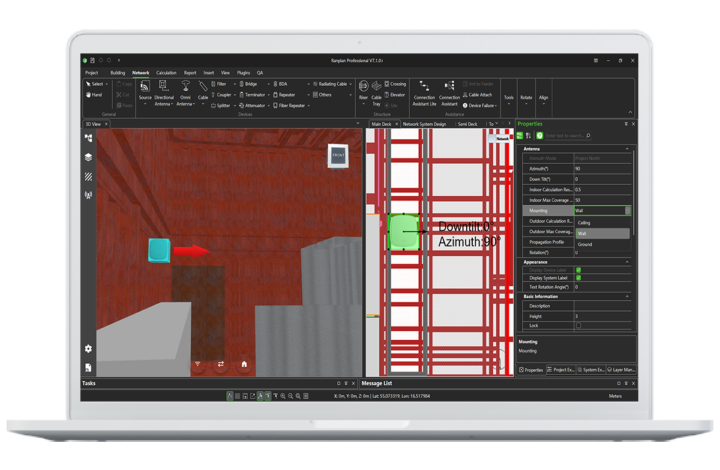Enable the Lock checkbox
Image resolution: width=720 pixels, height=470 pixels.
(x=578, y=325)
